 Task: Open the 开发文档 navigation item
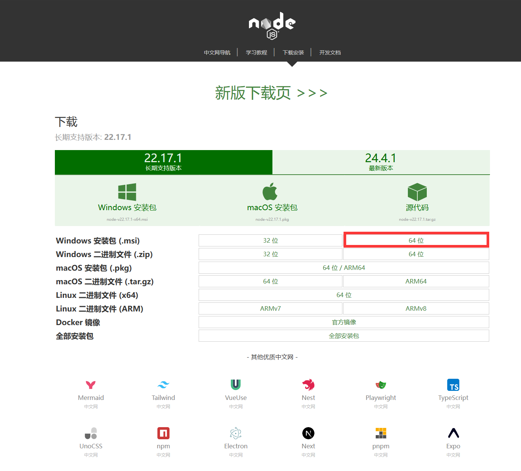tap(330, 53)
